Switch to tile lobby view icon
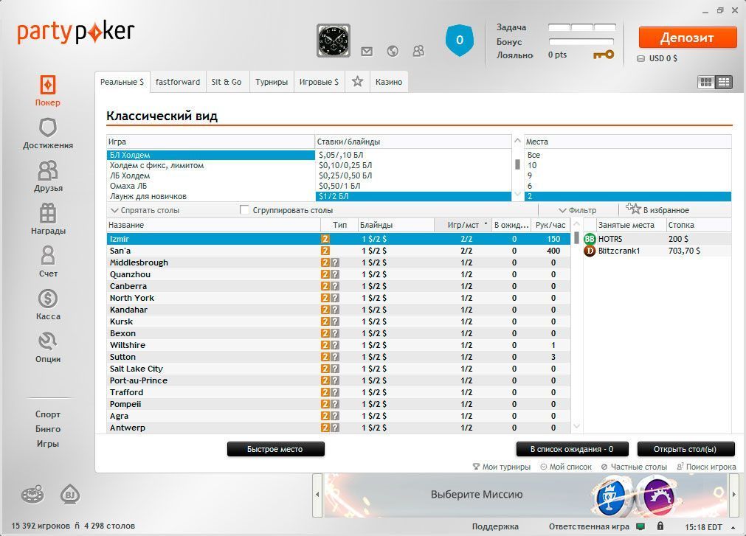The image size is (746, 536). pyautogui.click(x=706, y=82)
